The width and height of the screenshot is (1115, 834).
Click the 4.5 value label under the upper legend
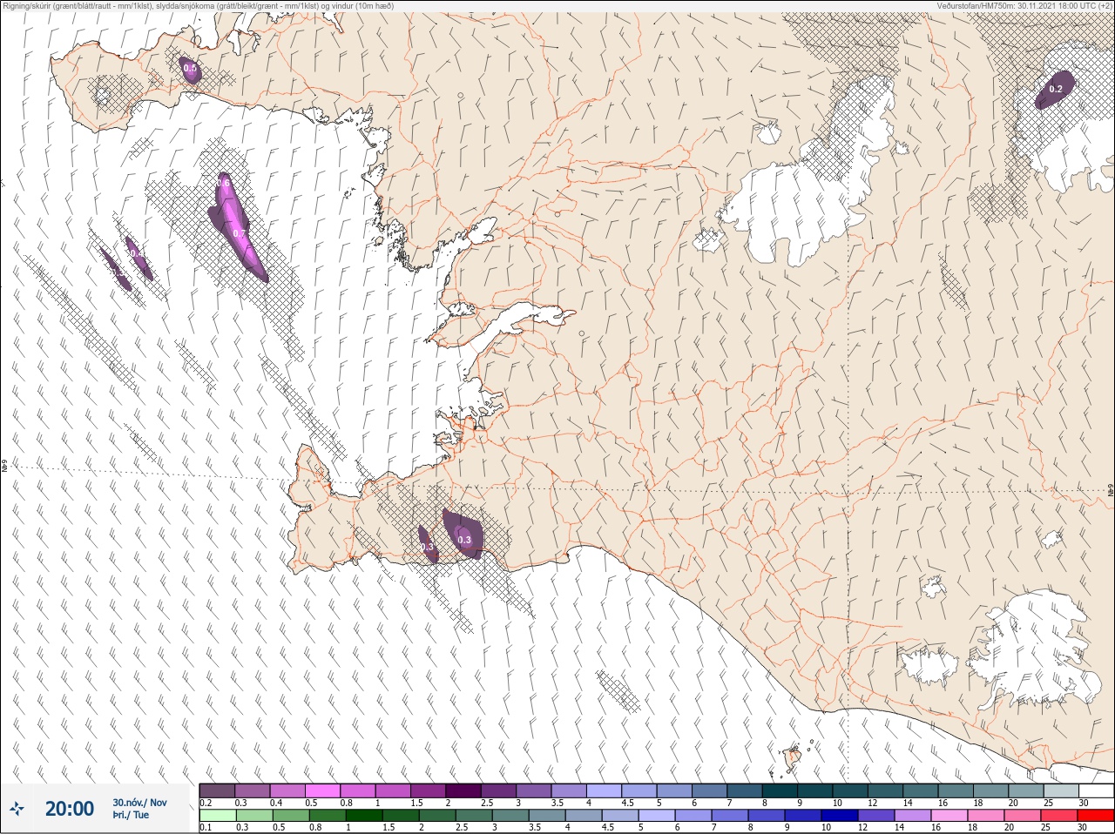(x=627, y=803)
